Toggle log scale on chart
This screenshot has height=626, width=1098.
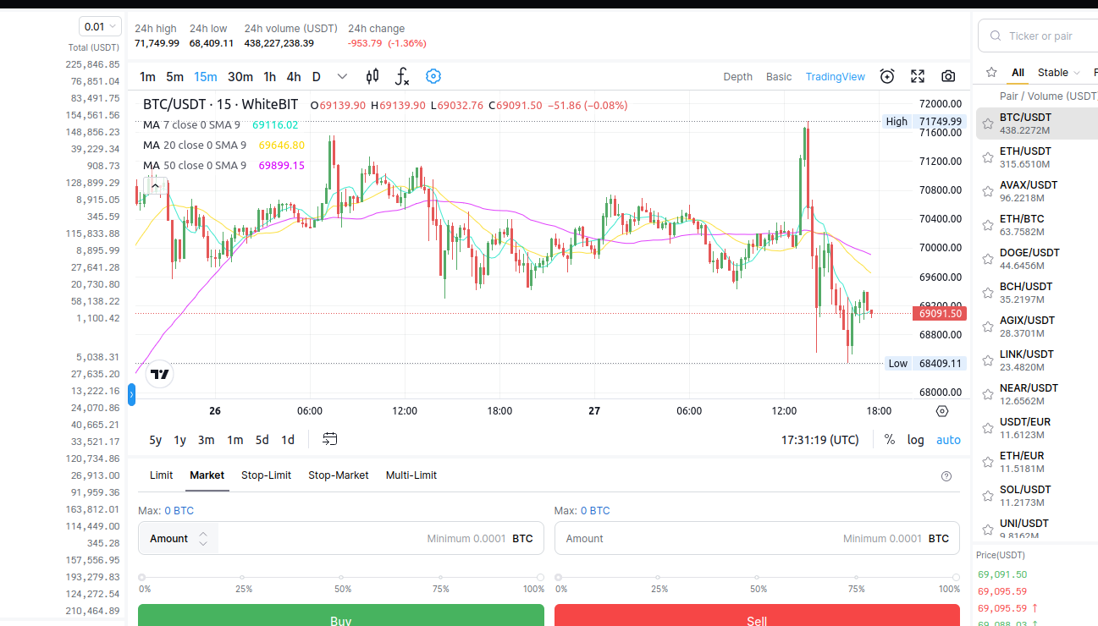(x=916, y=440)
